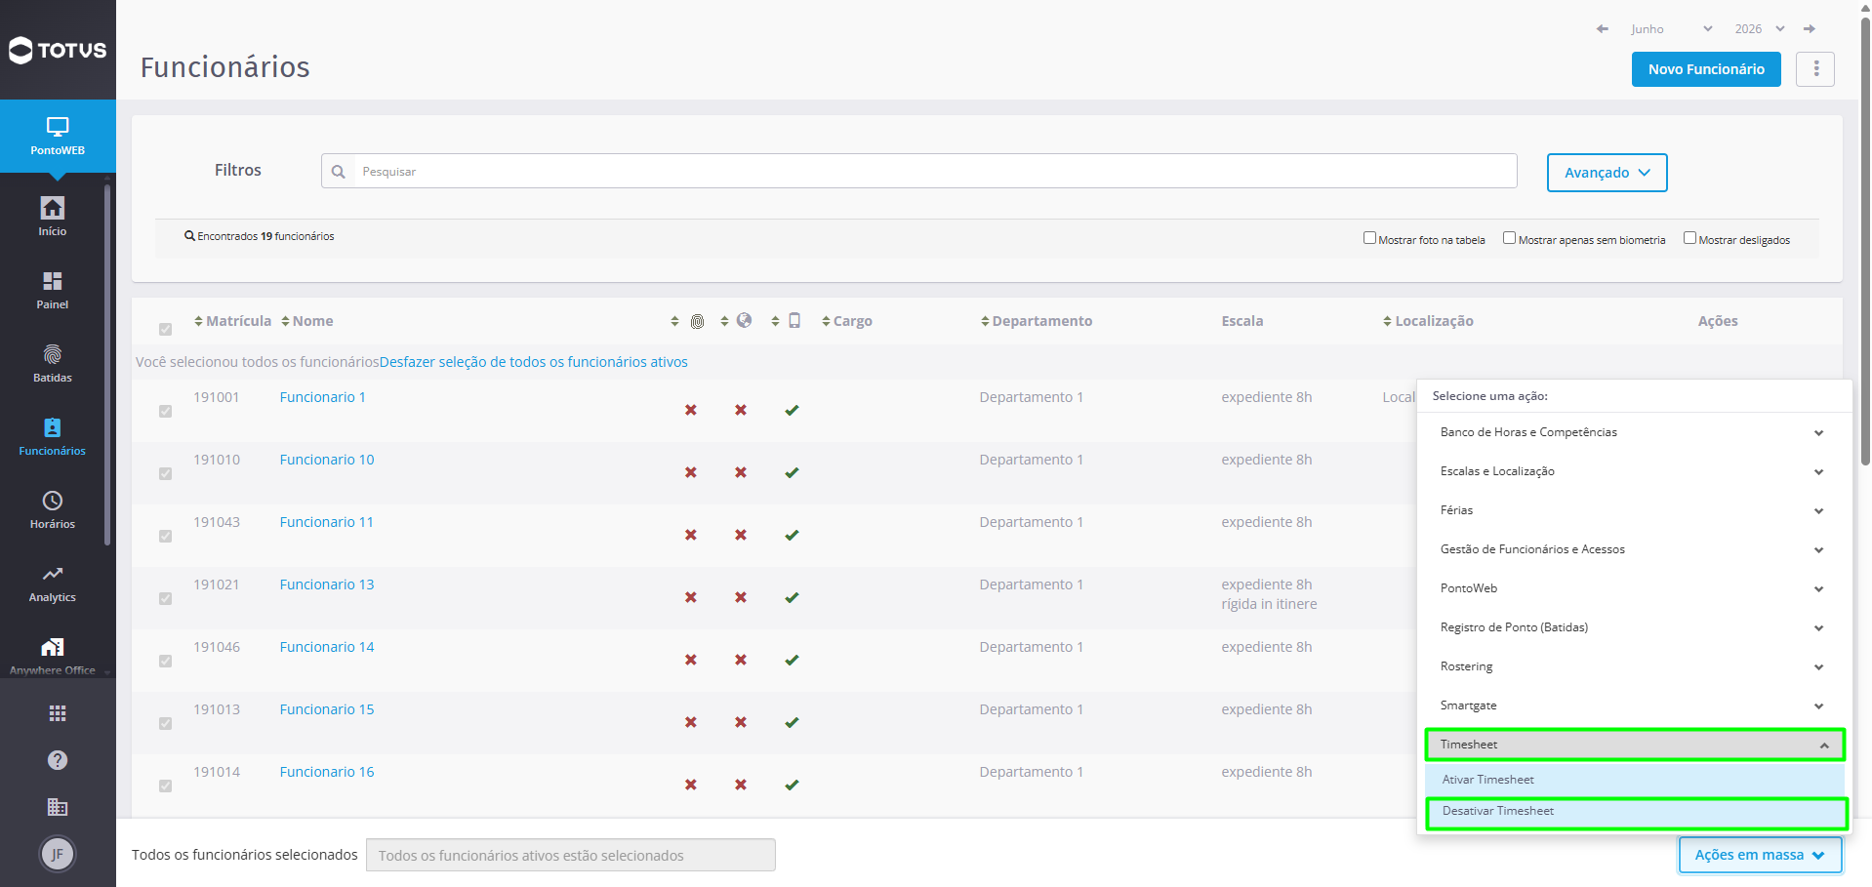
Task: Collapse the Timesheet group
Action: (1635, 745)
